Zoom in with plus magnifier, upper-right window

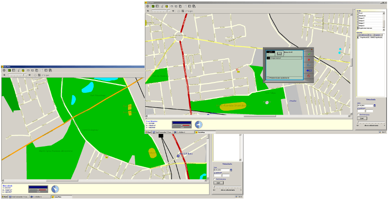point(173,11)
